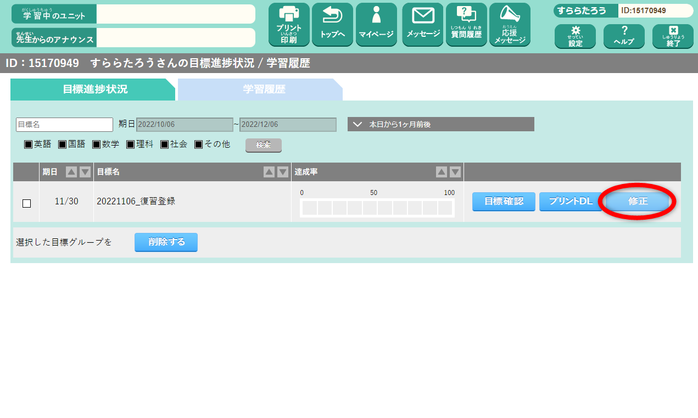Click the 修正 edit button

pos(638,202)
